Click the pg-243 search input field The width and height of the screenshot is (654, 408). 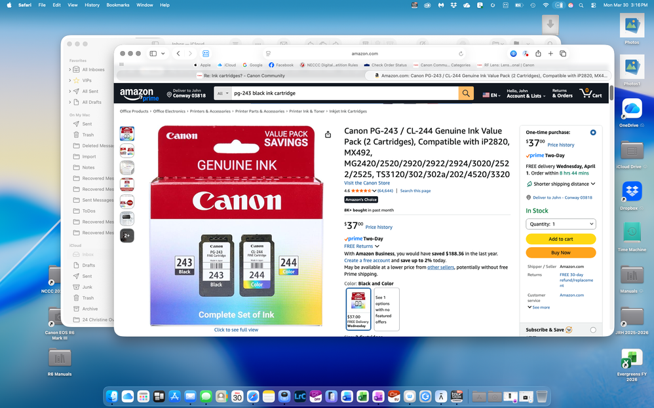(x=345, y=93)
